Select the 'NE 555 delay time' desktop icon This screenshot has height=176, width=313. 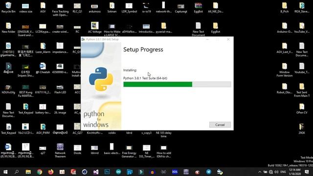(163, 134)
